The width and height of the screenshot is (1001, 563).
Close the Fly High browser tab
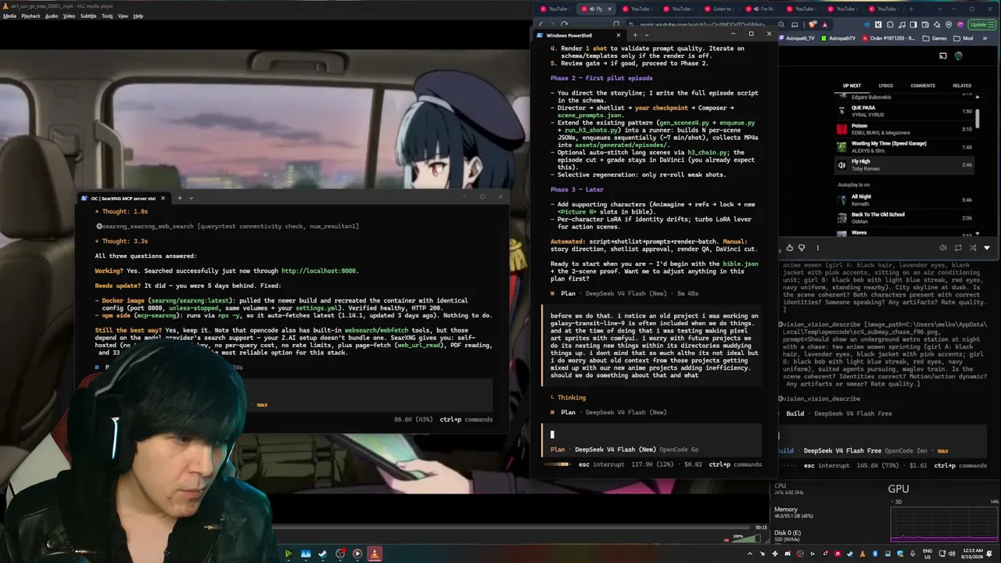(609, 9)
